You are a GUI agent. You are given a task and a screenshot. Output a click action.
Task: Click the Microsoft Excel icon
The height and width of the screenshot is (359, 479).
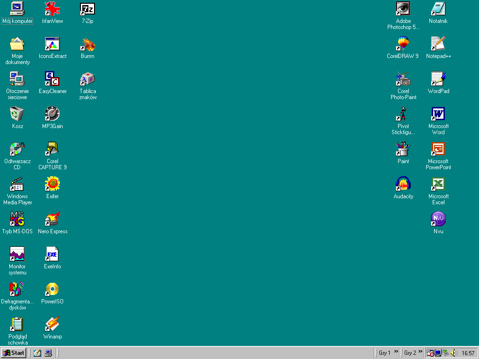tap(438, 184)
